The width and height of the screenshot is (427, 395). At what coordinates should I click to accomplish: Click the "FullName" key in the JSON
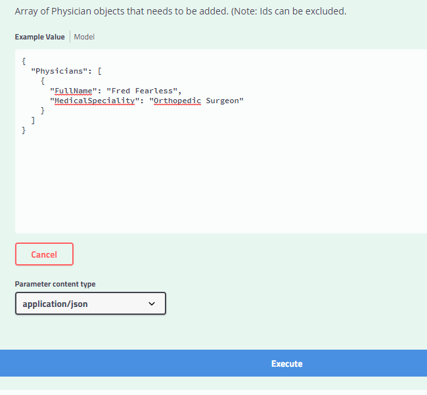coord(74,91)
